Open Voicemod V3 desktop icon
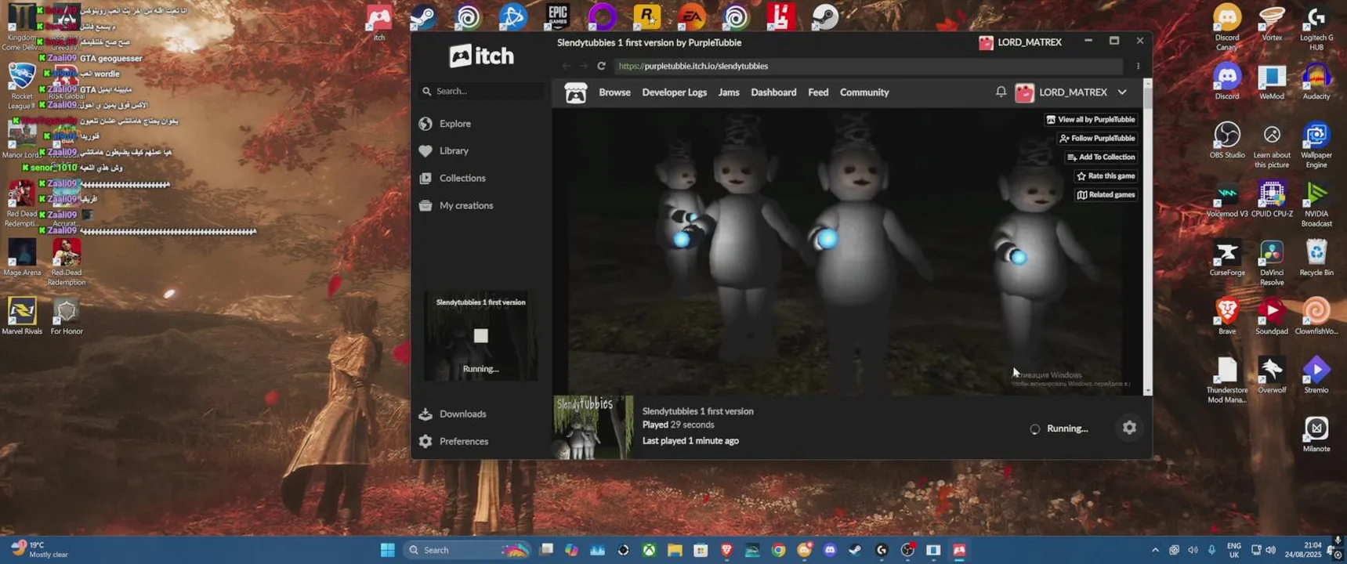This screenshot has width=1347, height=564. (x=1227, y=200)
